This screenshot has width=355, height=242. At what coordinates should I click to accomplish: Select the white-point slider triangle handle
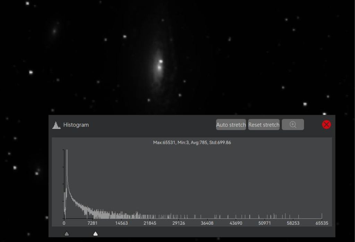[95, 234]
